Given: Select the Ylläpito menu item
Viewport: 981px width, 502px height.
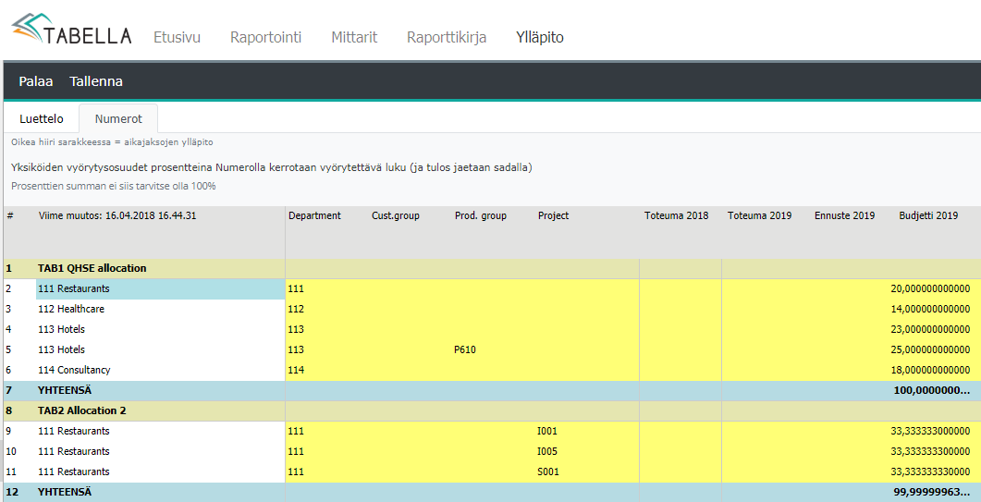Looking at the screenshot, I should click(x=540, y=38).
